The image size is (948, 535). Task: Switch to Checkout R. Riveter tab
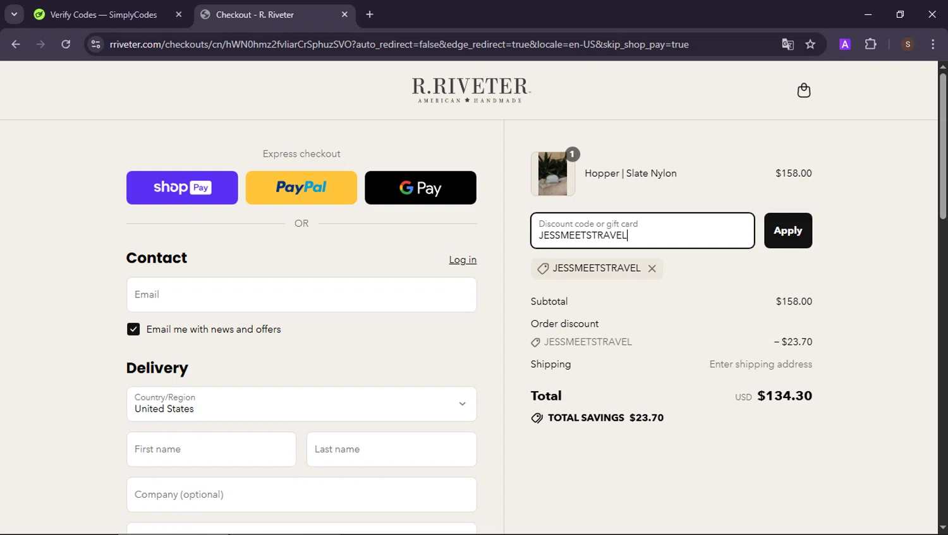[x=254, y=15]
